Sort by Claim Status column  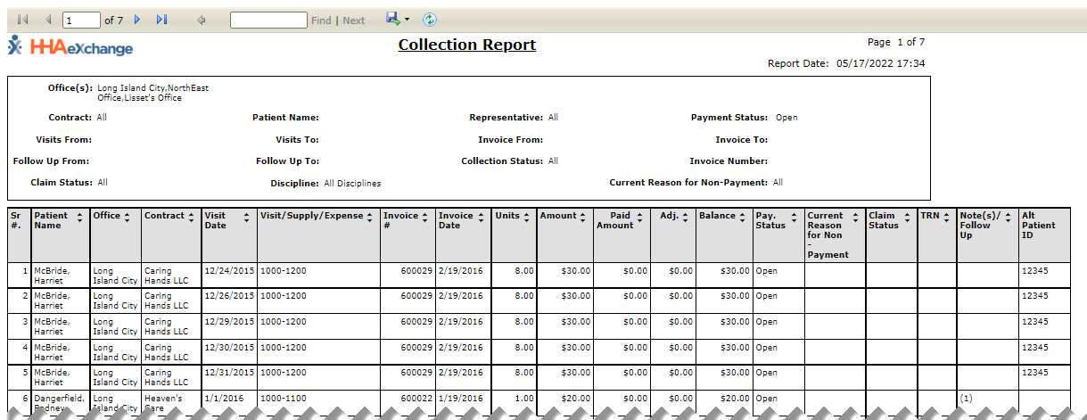tap(909, 217)
